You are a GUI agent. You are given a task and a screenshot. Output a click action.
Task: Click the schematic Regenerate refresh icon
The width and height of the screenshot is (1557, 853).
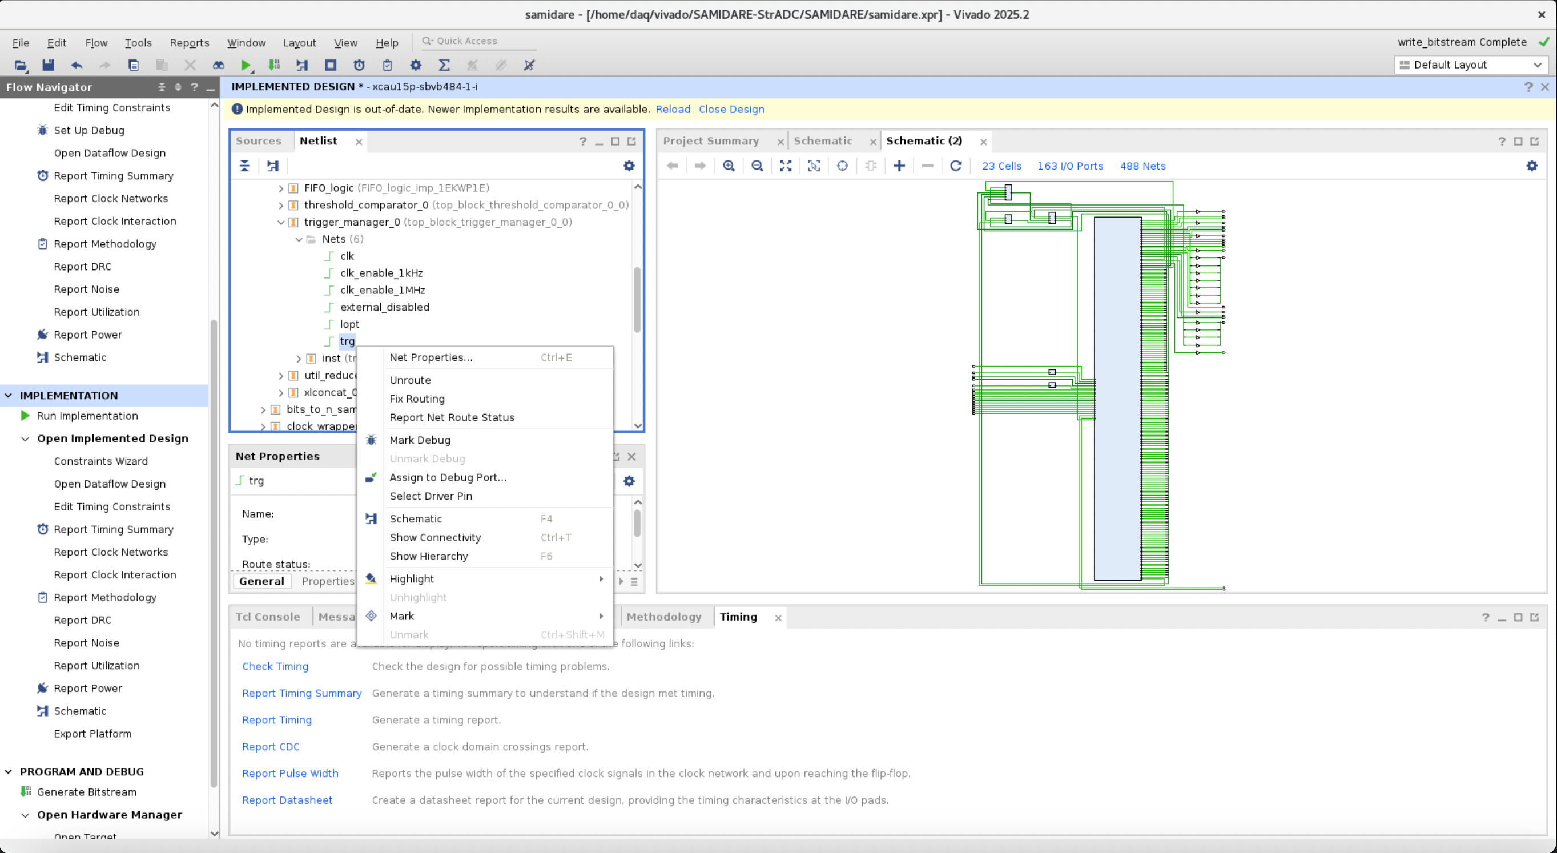click(956, 166)
